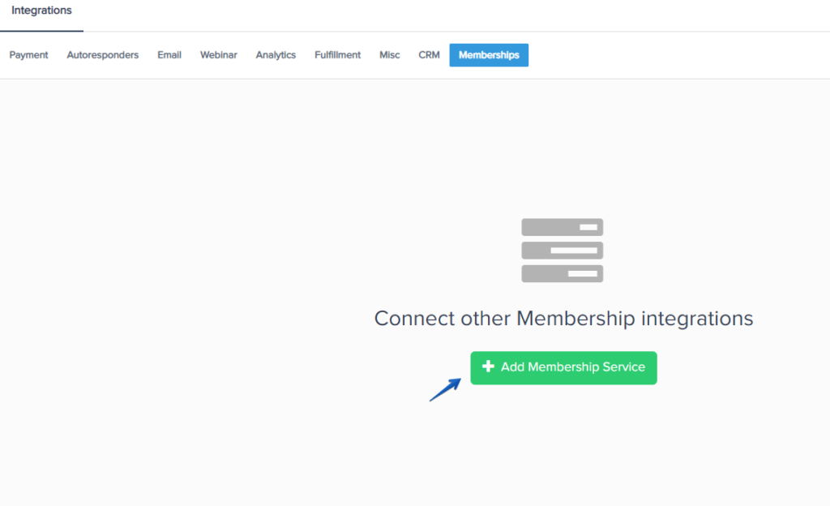
Task: Click the word "other" in the heading
Action: coord(486,319)
